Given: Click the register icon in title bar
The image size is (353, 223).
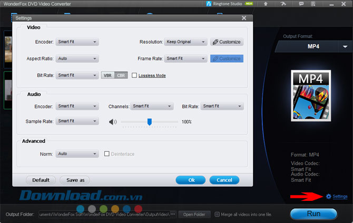Looking at the screenshot, I should point(313,4).
